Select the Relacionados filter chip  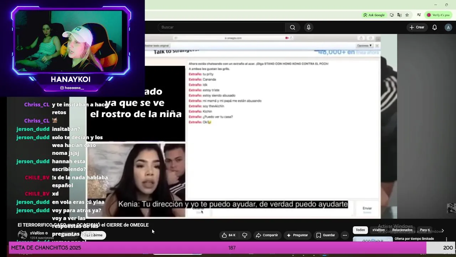[x=402, y=230]
